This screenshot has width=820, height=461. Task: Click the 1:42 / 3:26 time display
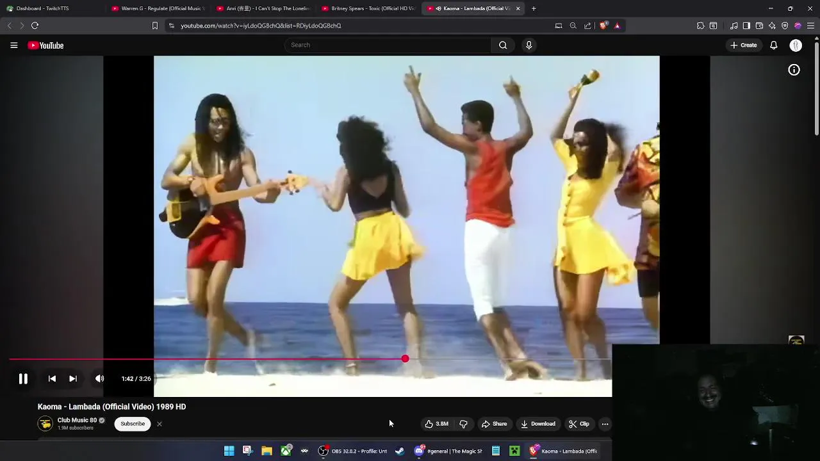[136, 378]
